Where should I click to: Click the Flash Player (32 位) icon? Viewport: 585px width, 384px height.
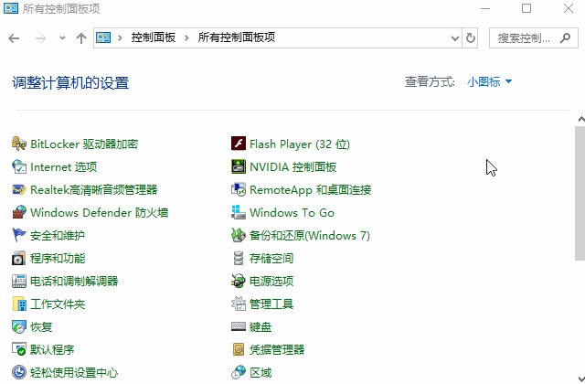pyautogui.click(x=239, y=144)
